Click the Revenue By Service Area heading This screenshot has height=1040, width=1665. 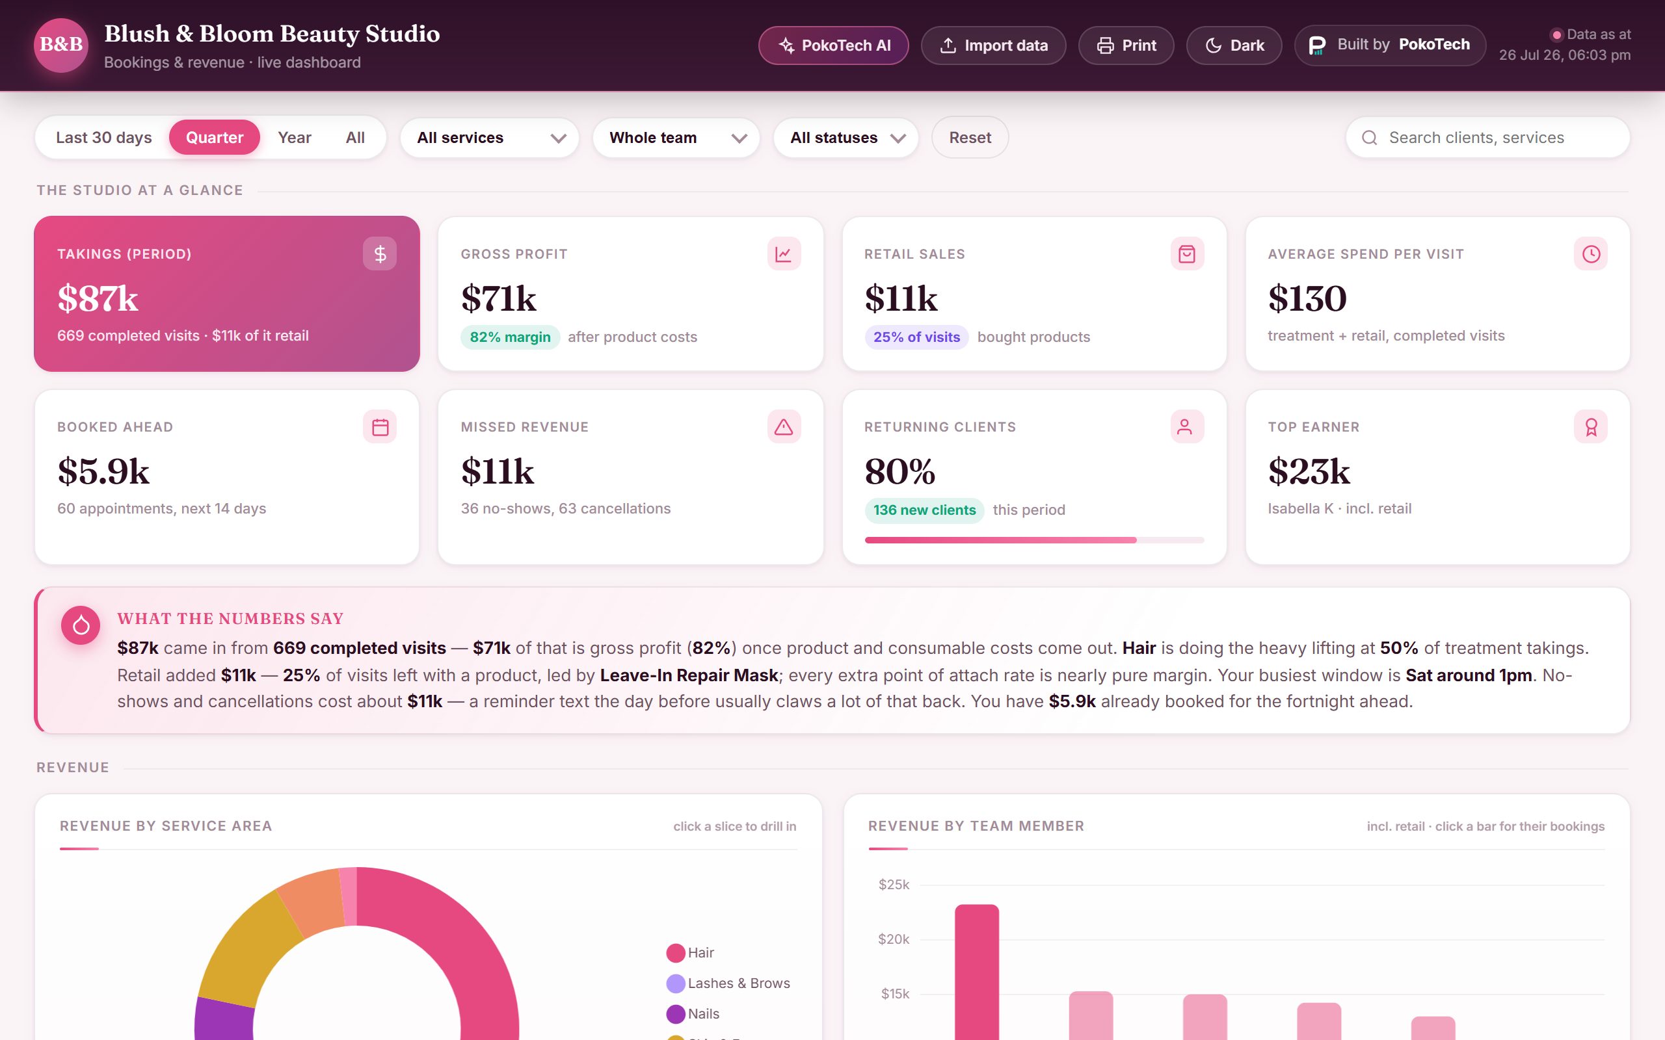(166, 825)
